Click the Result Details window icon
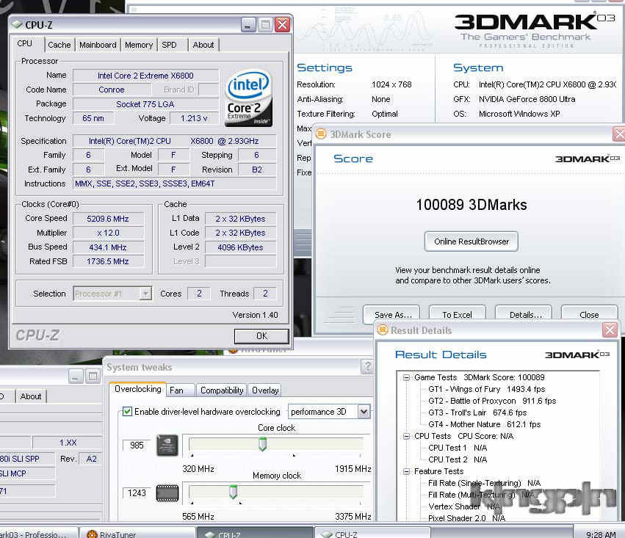This screenshot has height=538, width=625. (382, 330)
